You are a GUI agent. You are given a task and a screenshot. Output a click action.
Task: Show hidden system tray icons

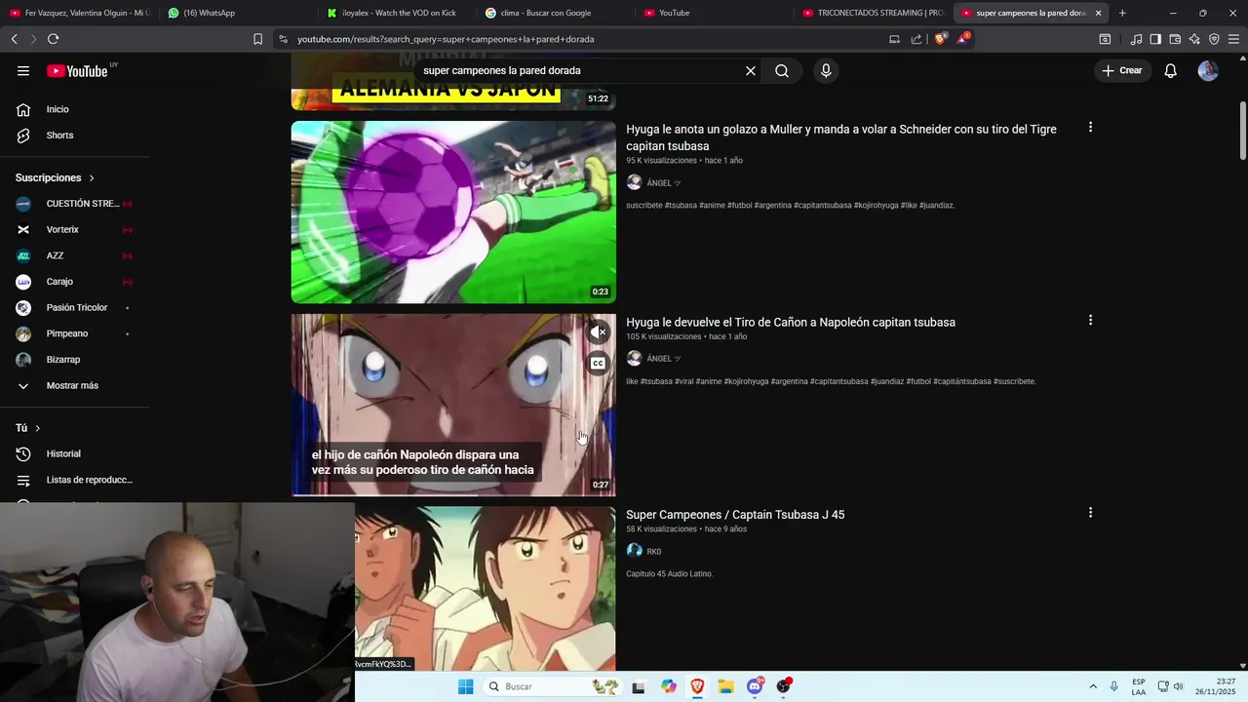1093,686
